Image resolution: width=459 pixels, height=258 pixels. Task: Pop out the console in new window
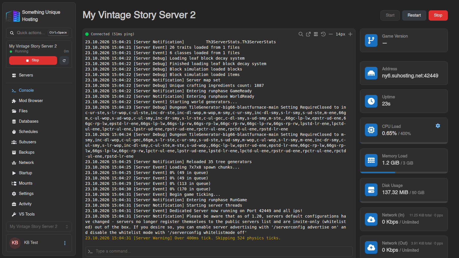308,34
